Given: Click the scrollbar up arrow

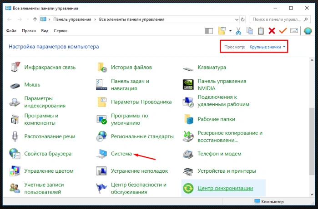Looking at the screenshot, I should click(x=312, y=60).
